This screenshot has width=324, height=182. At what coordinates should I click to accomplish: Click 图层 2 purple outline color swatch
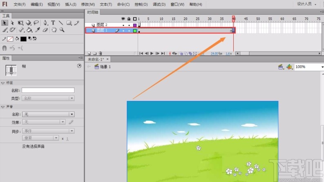pyautogui.click(x=135, y=25)
